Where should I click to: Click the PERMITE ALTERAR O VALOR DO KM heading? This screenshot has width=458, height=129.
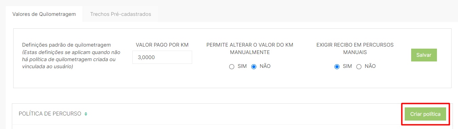coord(250,49)
